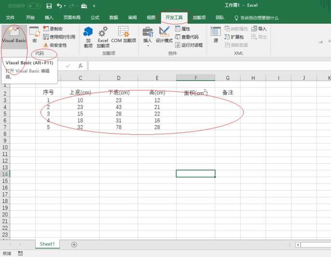This screenshot has width=331, height=257.
Task: Select column F header
Action: tap(195, 78)
